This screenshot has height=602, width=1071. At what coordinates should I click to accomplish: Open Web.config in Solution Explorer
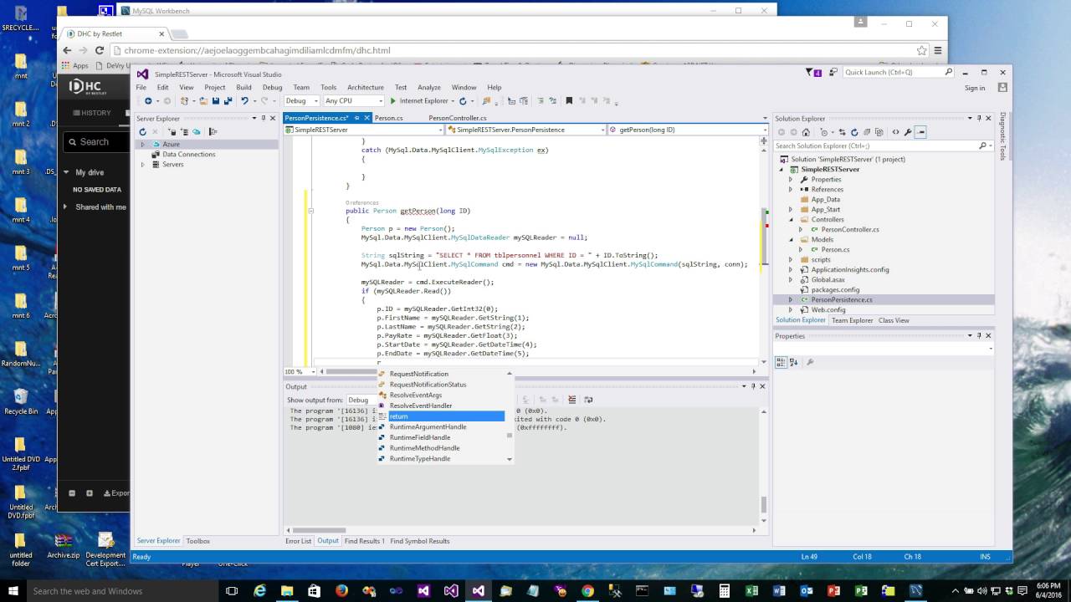pos(828,309)
